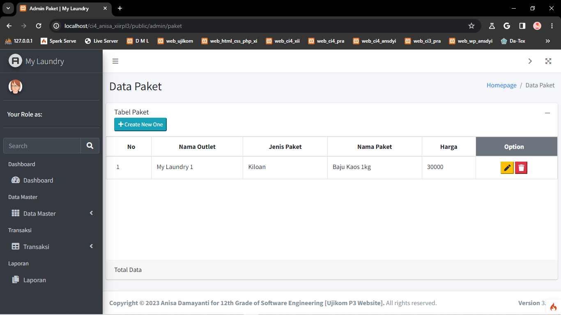
Task: Expand the Transaksi submenu chevron
Action: [x=91, y=246]
